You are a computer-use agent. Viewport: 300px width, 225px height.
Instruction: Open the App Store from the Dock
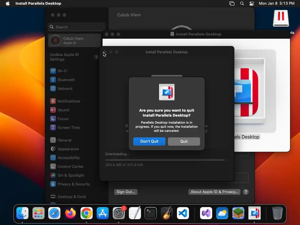coord(103,213)
